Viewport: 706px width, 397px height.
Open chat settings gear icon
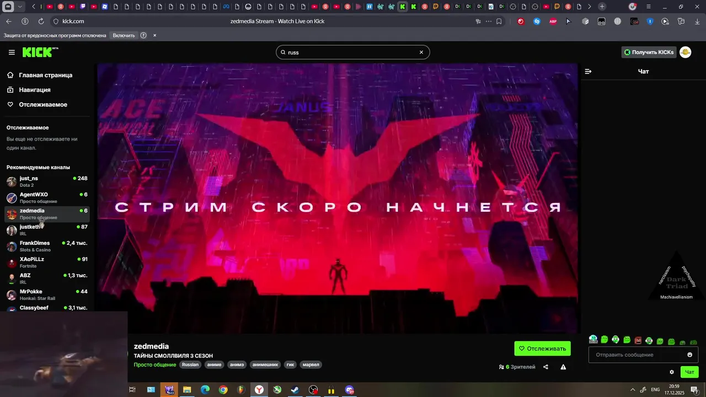click(672, 372)
